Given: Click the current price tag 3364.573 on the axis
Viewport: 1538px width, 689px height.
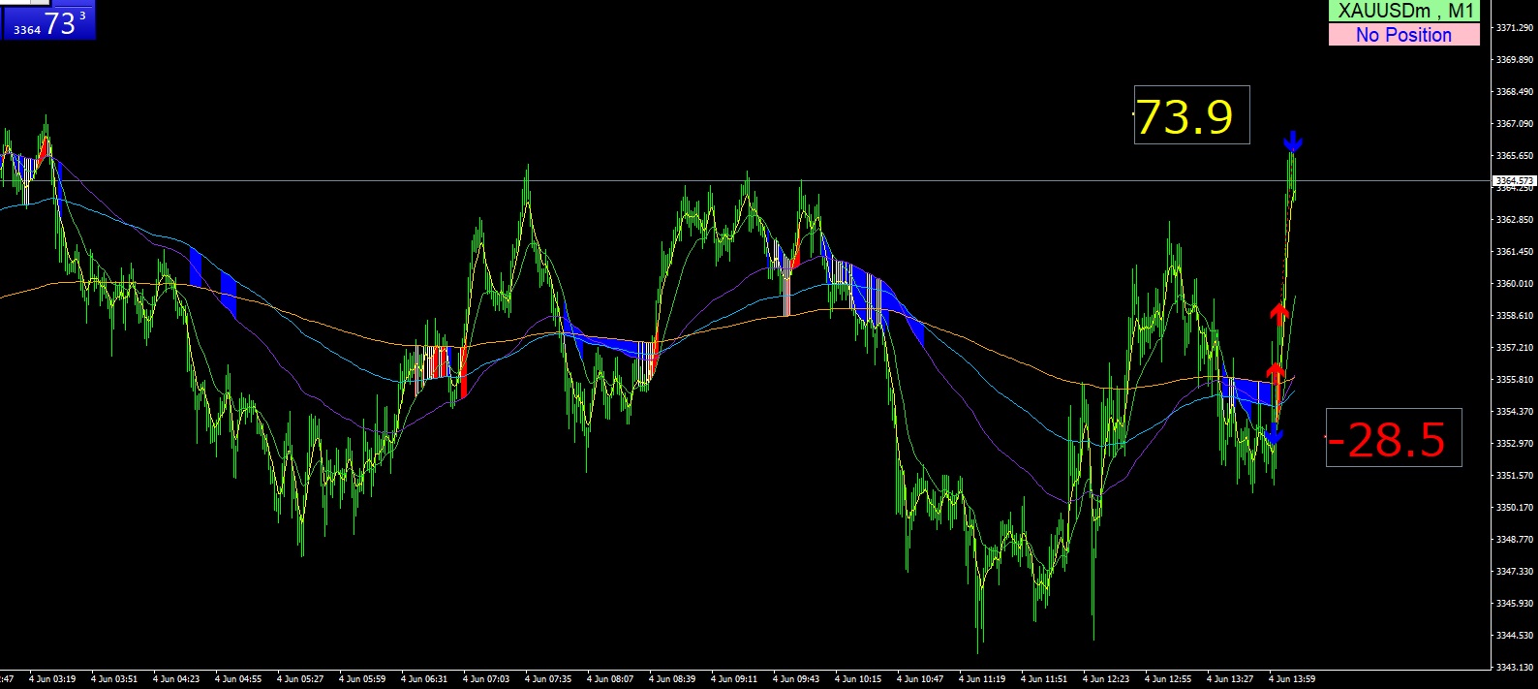Looking at the screenshot, I should pyautogui.click(x=1514, y=181).
